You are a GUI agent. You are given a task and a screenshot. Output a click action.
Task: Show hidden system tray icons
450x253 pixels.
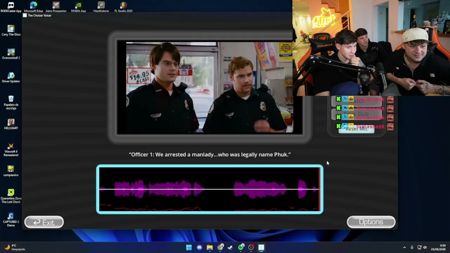click(404, 247)
